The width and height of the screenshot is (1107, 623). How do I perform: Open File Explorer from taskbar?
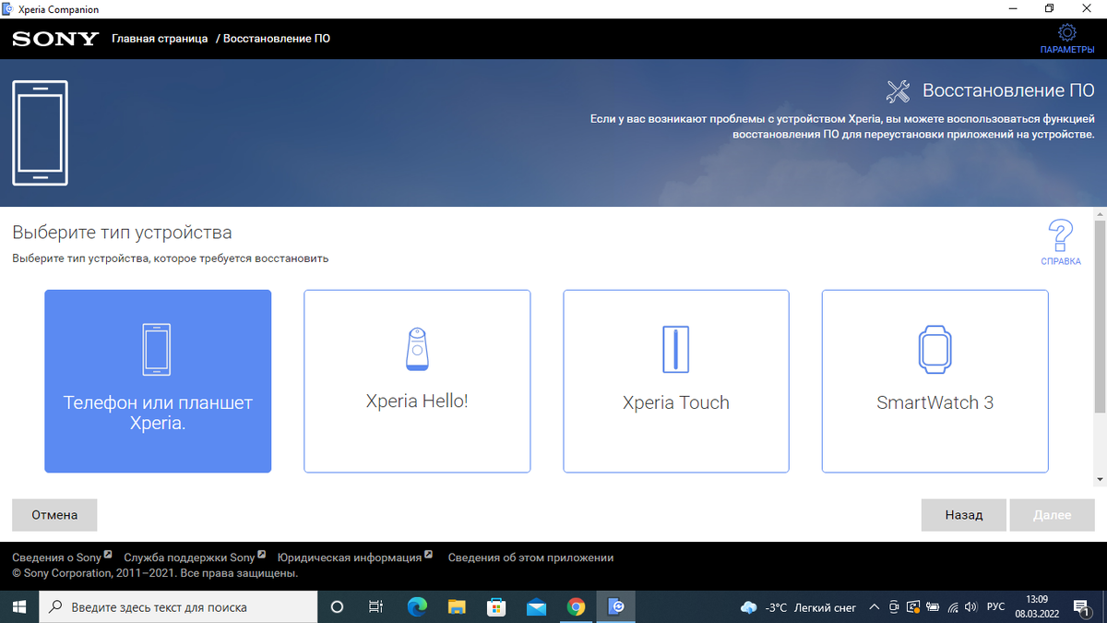tap(457, 607)
